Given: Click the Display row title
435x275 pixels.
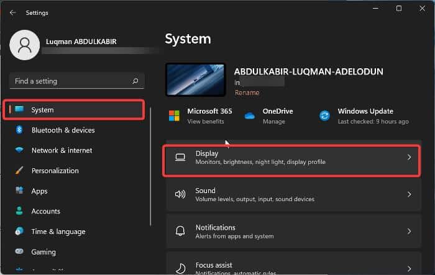Looking at the screenshot, I should (x=207, y=153).
